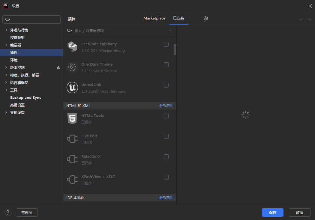
Task: Click the HTML Tools HTML5 icon
Action: (72, 119)
